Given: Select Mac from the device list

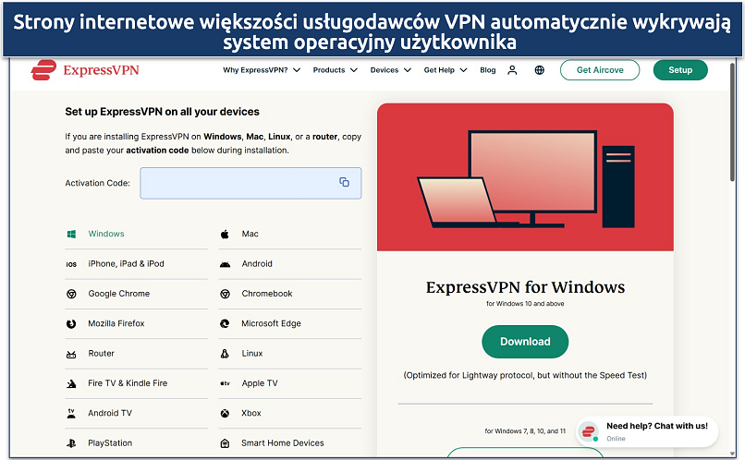Looking at the screenshot, I should tap(250, 235).
